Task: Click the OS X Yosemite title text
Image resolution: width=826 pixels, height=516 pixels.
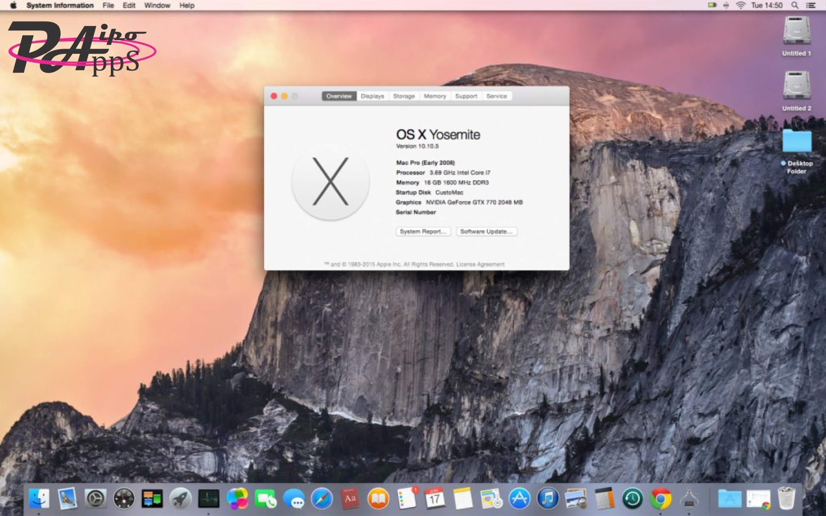Action: click(438, 135)
